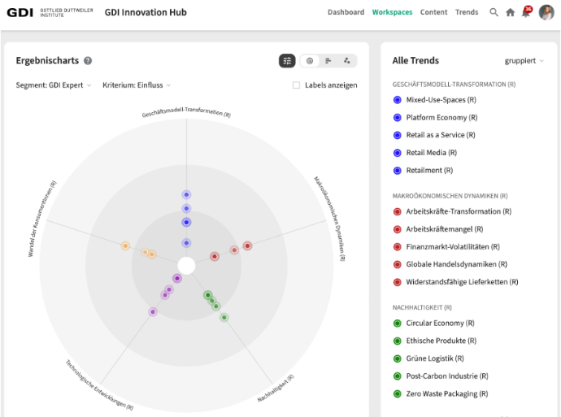Click red dot next to Arbeitskräftemangel
Screen dimensions: 561x417
click(x=398, y=229)
